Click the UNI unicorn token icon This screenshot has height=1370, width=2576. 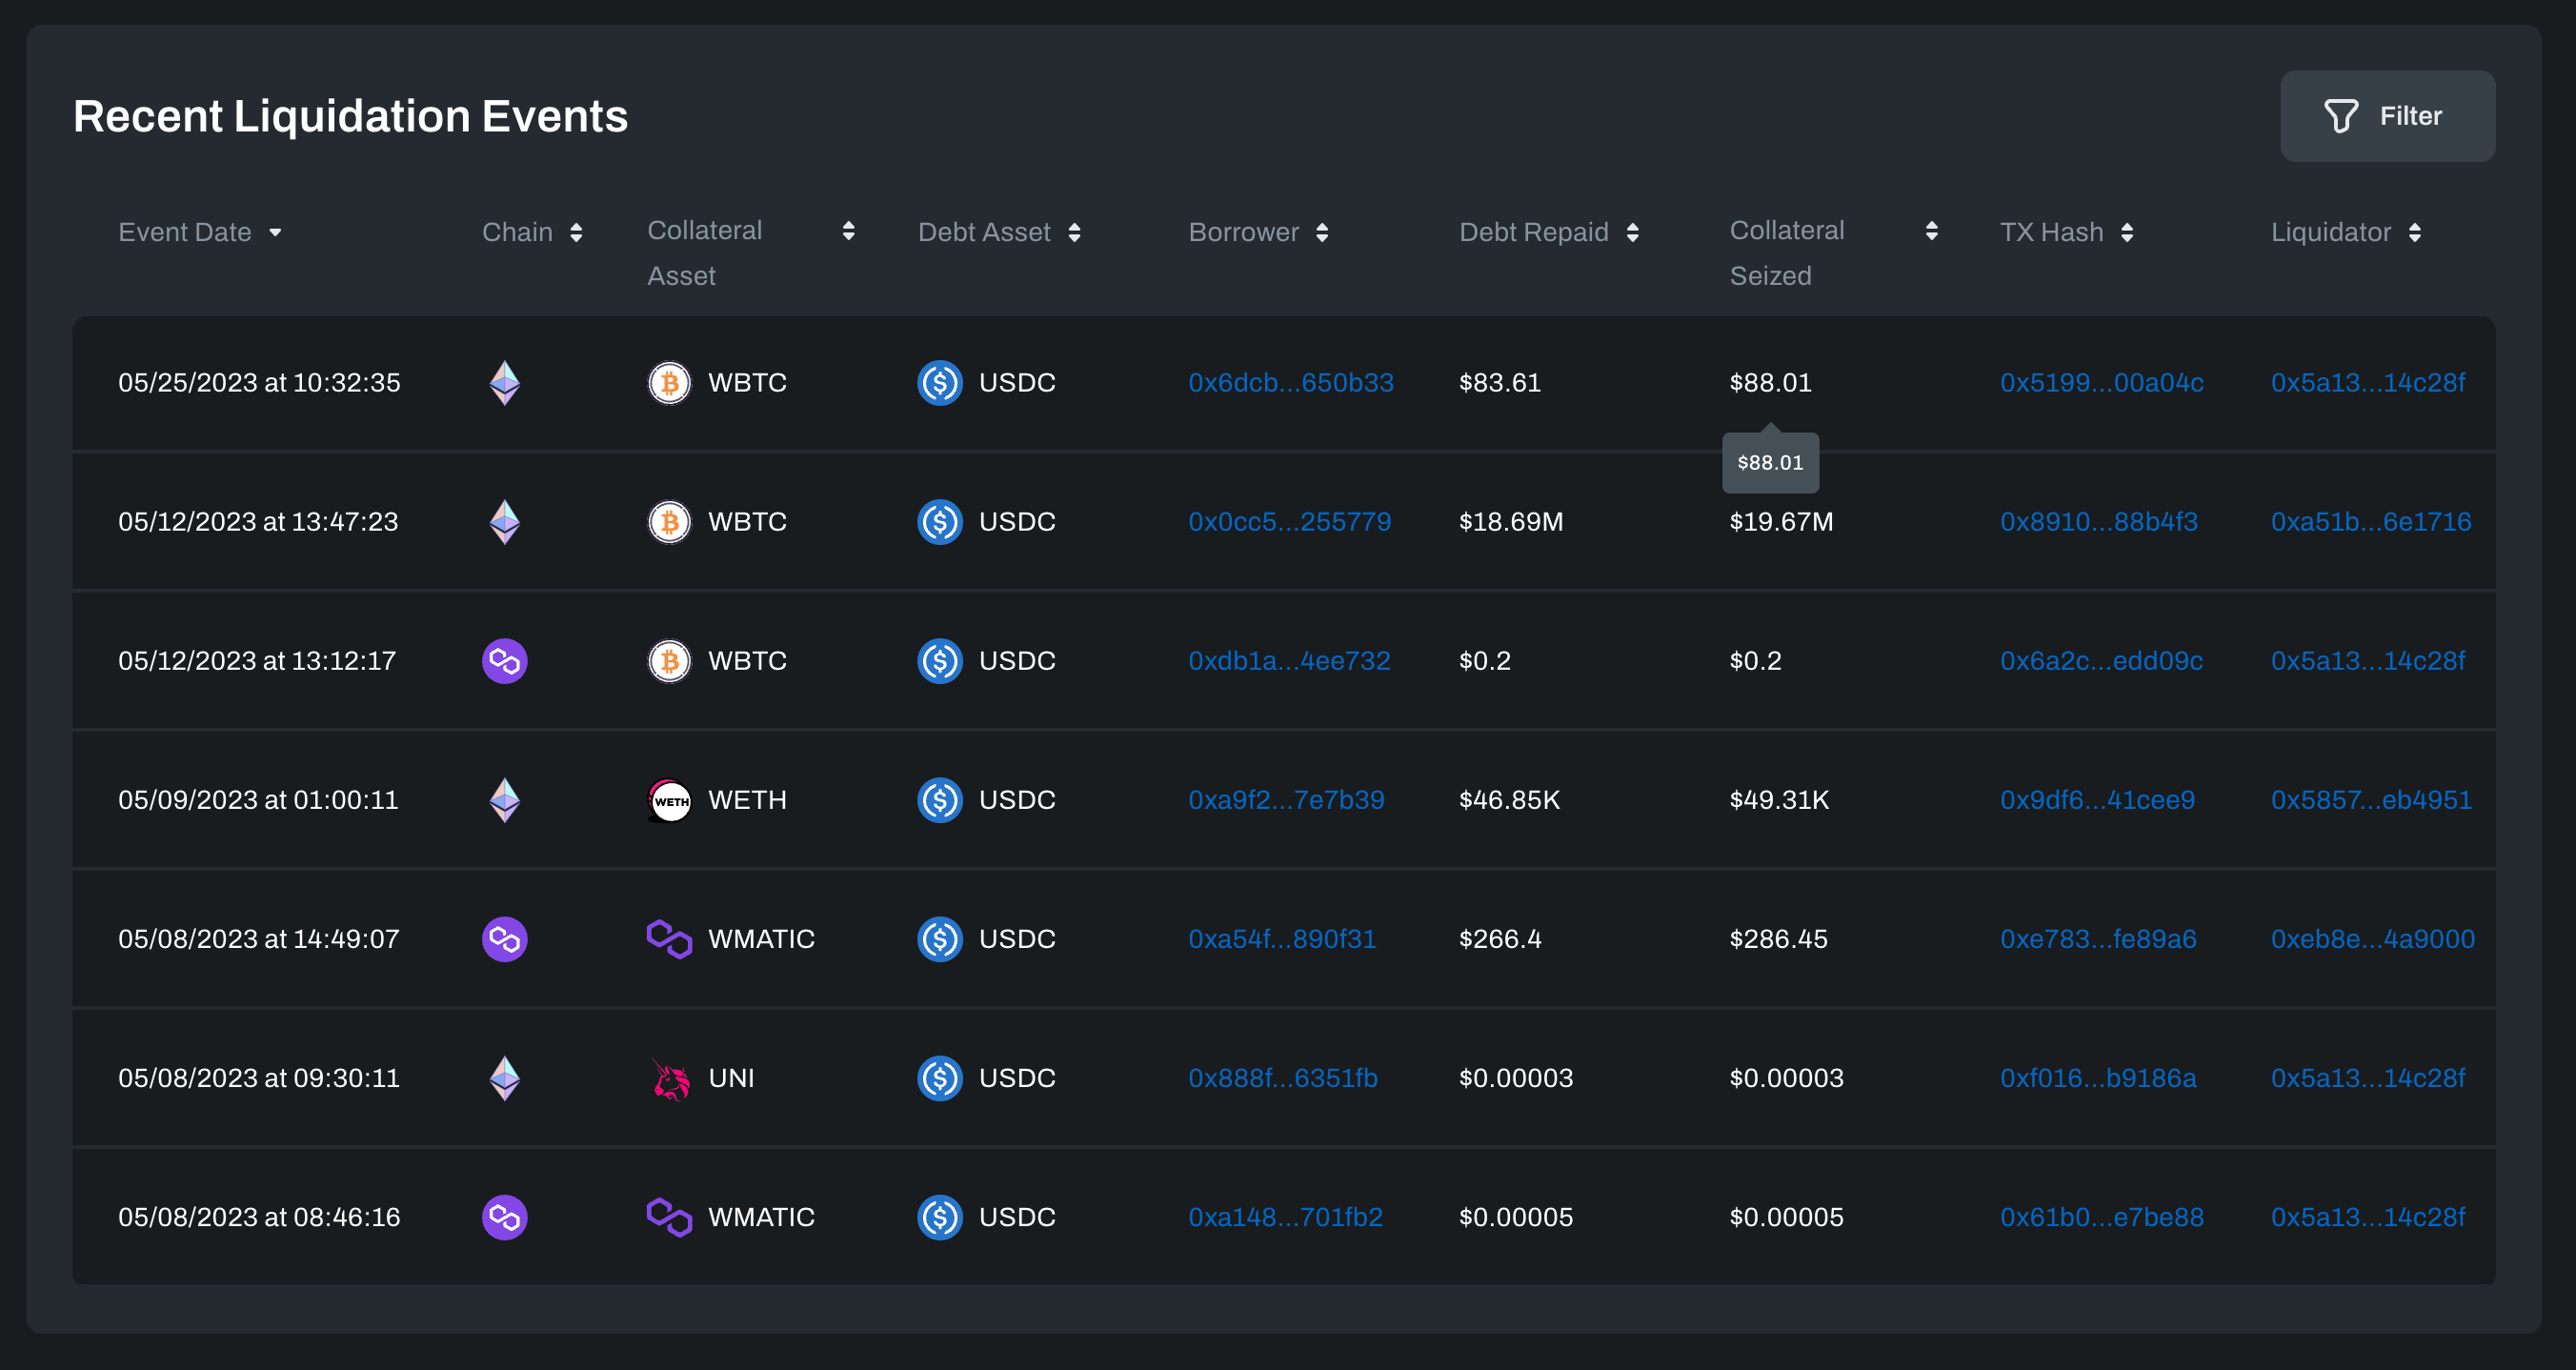(669, 1078)
